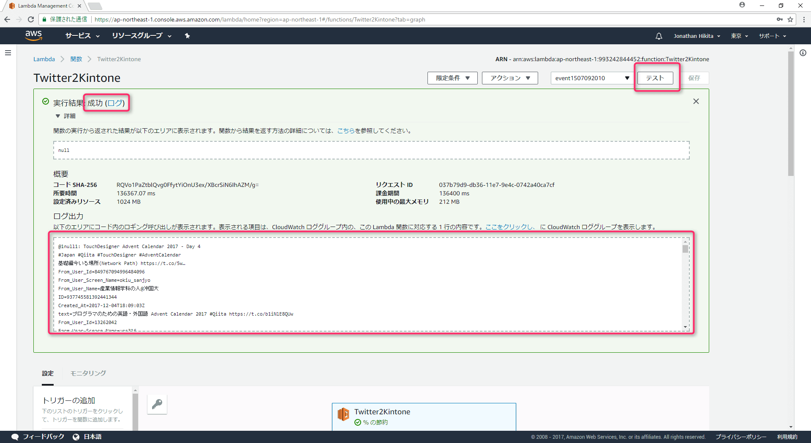Go to 関数 breadcrumb
Screen dimensions: 811x443
(x=76, y=59)
